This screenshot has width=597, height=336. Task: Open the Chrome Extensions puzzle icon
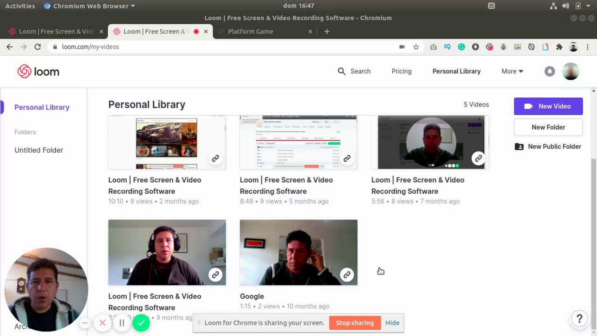click(559, 47)
